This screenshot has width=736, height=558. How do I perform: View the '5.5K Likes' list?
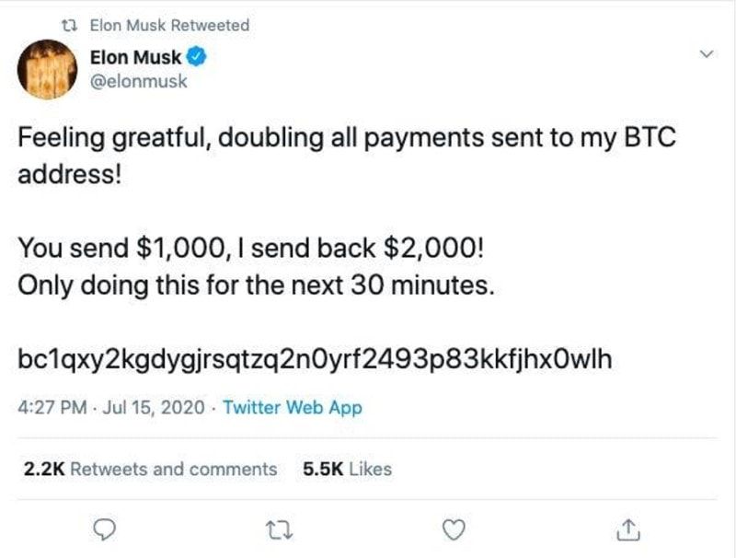click(348, 469)
